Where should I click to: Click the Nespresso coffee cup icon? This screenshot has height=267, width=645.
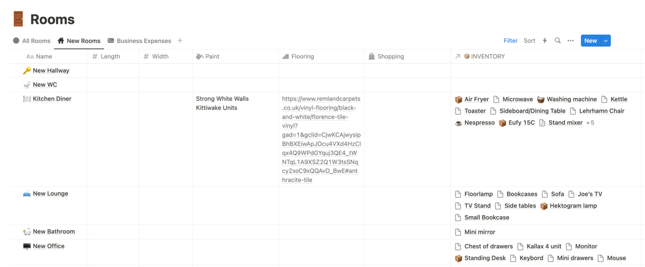click(458, 123)
